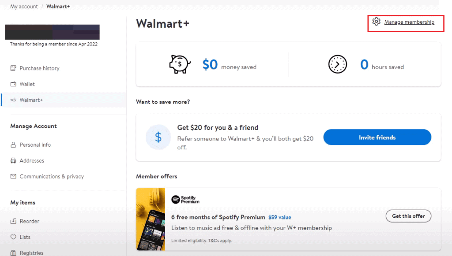This screenshot has height=256, width=452.
Task: Click the Lists heart icon
Action: tap(13, 237)
